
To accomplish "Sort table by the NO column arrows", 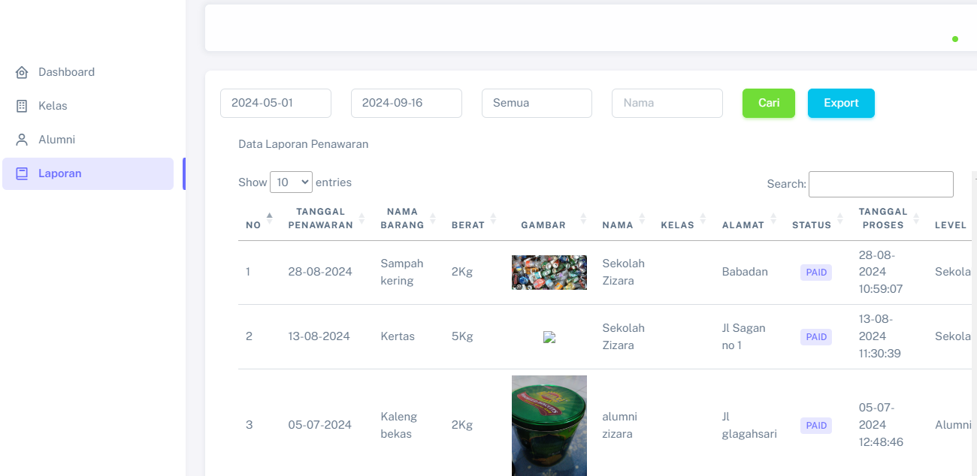I will pos(270,218).
